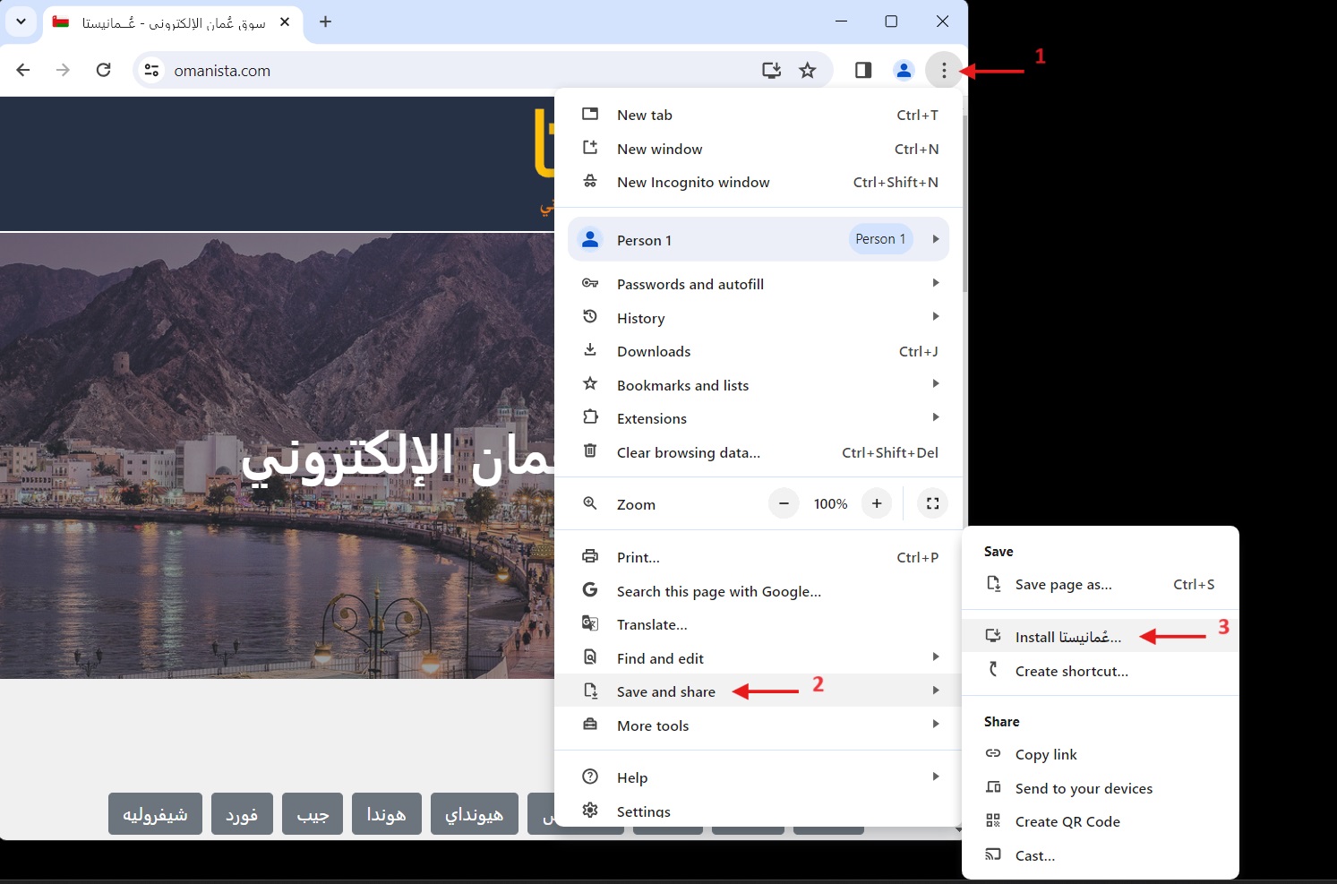Click the جيب brand button
1337x884 pixels.
click(313, 813)
